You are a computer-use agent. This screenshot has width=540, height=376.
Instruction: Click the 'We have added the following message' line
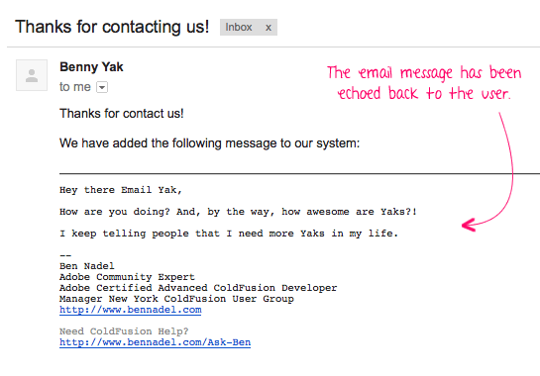[209, 143]
